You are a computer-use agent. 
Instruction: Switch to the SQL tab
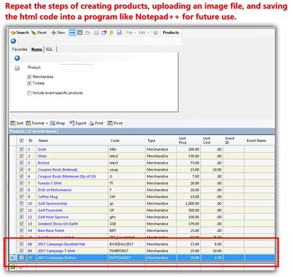tap(49, 49)
